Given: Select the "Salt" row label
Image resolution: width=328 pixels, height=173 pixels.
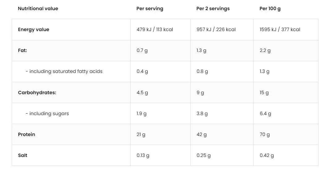Looking at the screenshot, I should coord(23,155).
